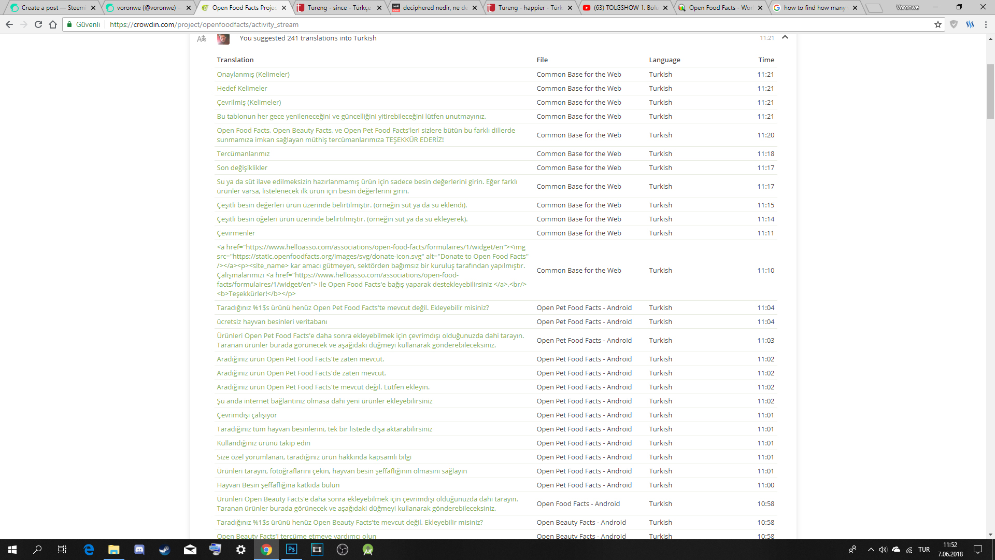Open Steam from the taskbar
This screenshot has height=560, width=995.
pyautogui.click(x=165, y=550)
